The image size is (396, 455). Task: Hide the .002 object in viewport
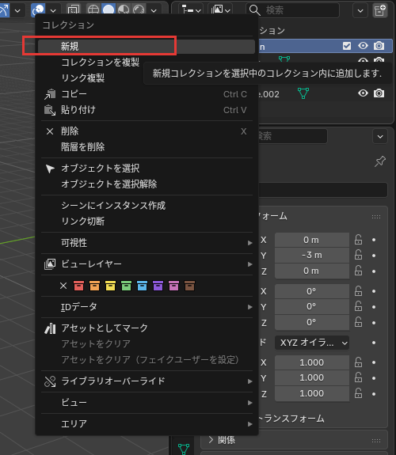point(363,93)
